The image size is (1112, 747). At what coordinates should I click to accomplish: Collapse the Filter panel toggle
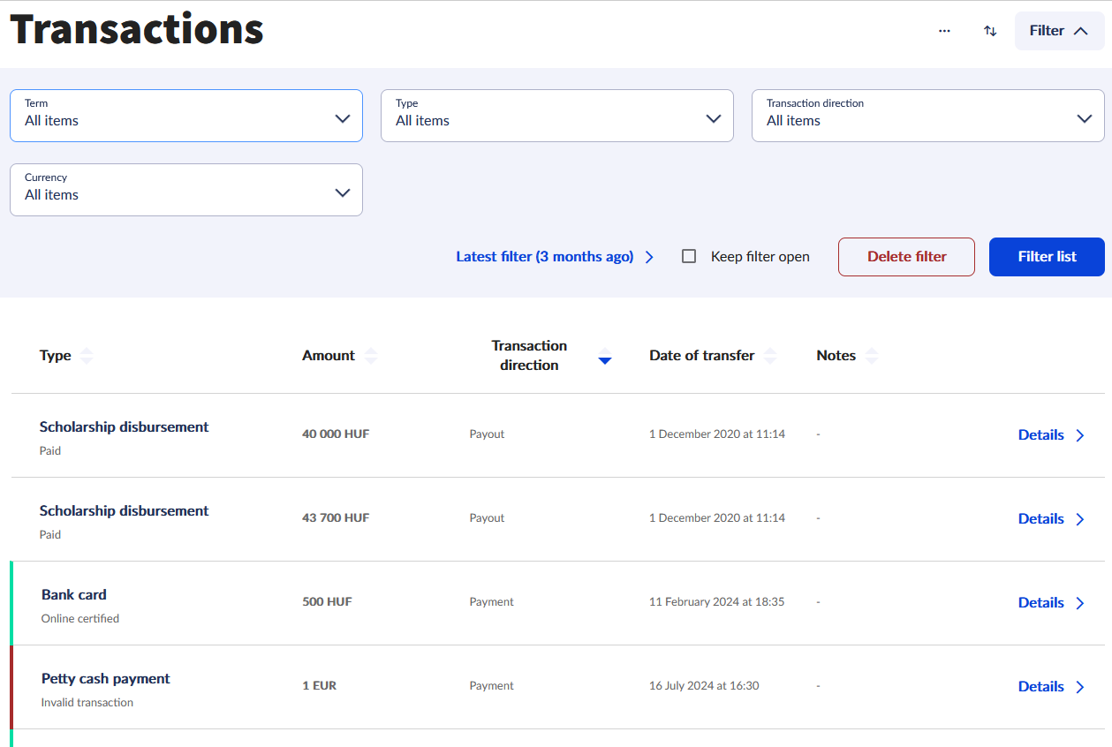coord(1059,31)
